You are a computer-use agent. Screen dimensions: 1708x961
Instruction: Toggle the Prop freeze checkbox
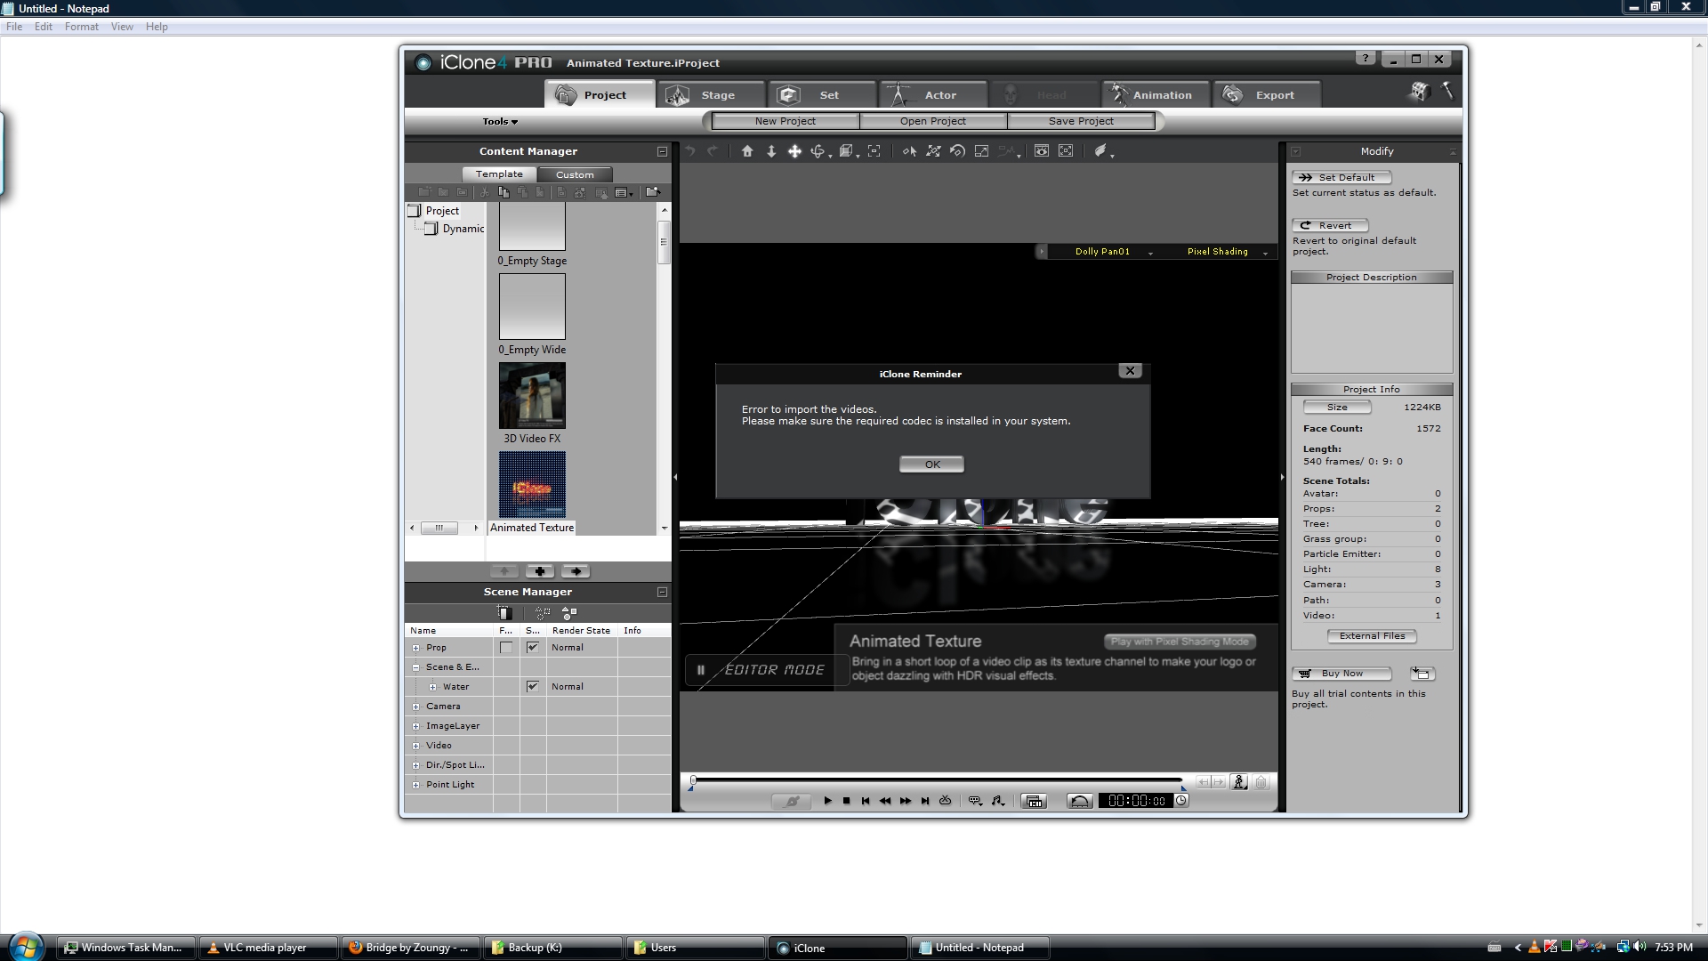pyautogui.click(x=506, y=648)
